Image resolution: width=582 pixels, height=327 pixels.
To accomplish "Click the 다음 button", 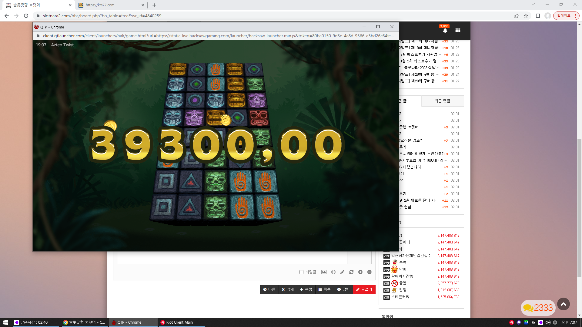I will point(269,289).
